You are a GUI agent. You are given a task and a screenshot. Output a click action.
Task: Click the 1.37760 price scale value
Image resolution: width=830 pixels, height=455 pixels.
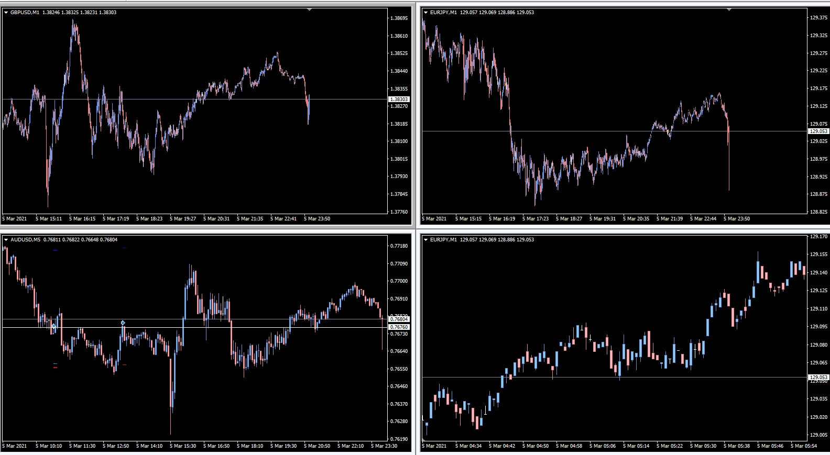(x=399, y=212)
